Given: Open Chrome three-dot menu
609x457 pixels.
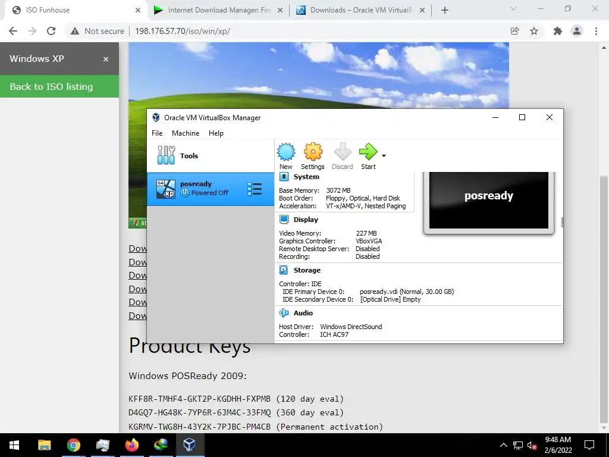Looking at the screenshot, I should tap(596, 31).
